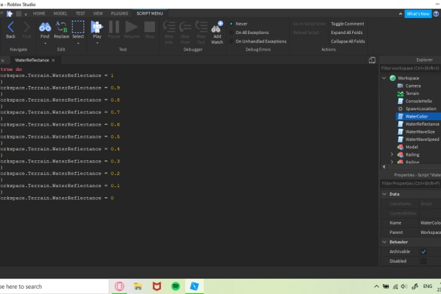
Task: Open the help question mark icon
Action: (436, 14)
